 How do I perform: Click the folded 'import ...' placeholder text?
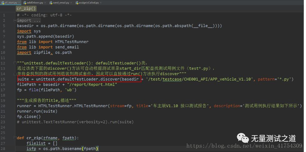coord(29,21)
